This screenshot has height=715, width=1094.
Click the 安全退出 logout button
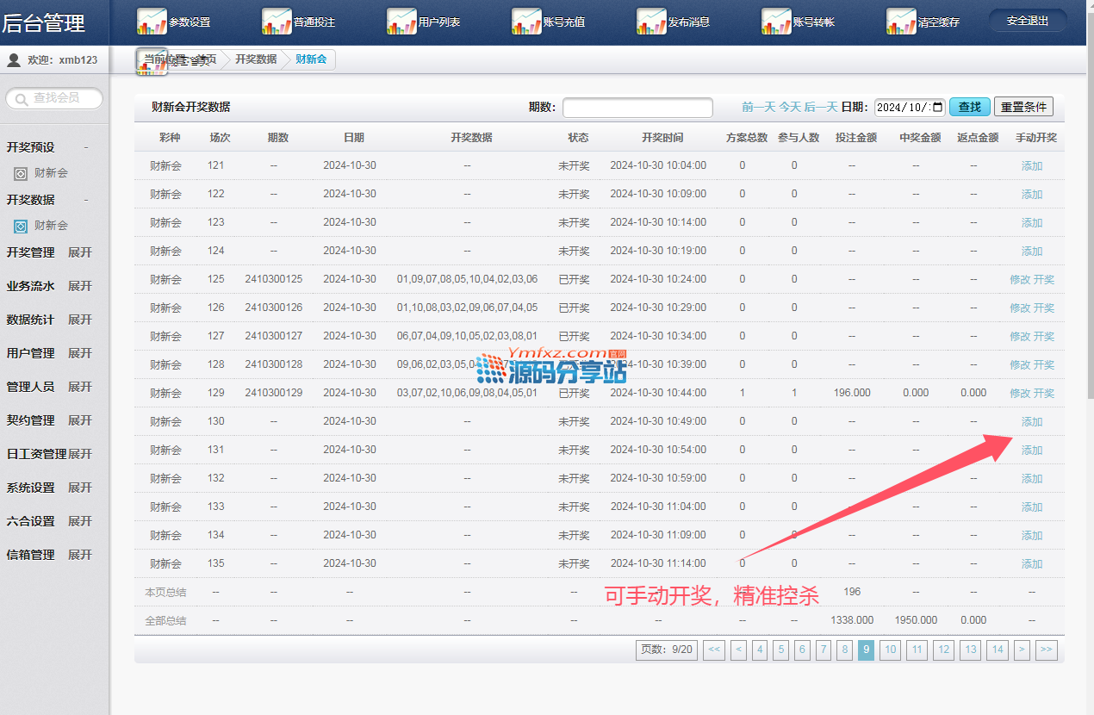(1027, 21)
